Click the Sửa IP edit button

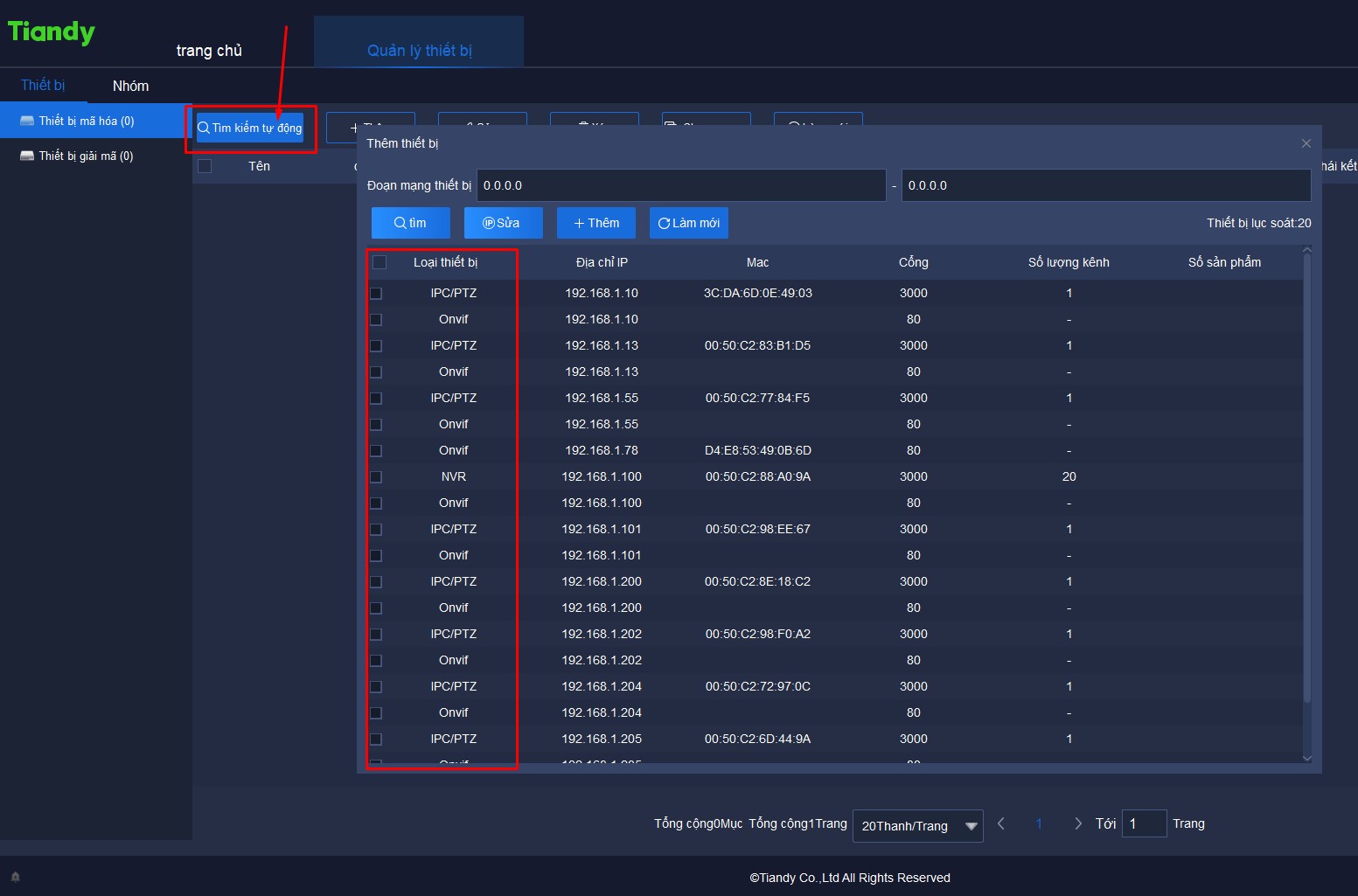click(503, 223)
